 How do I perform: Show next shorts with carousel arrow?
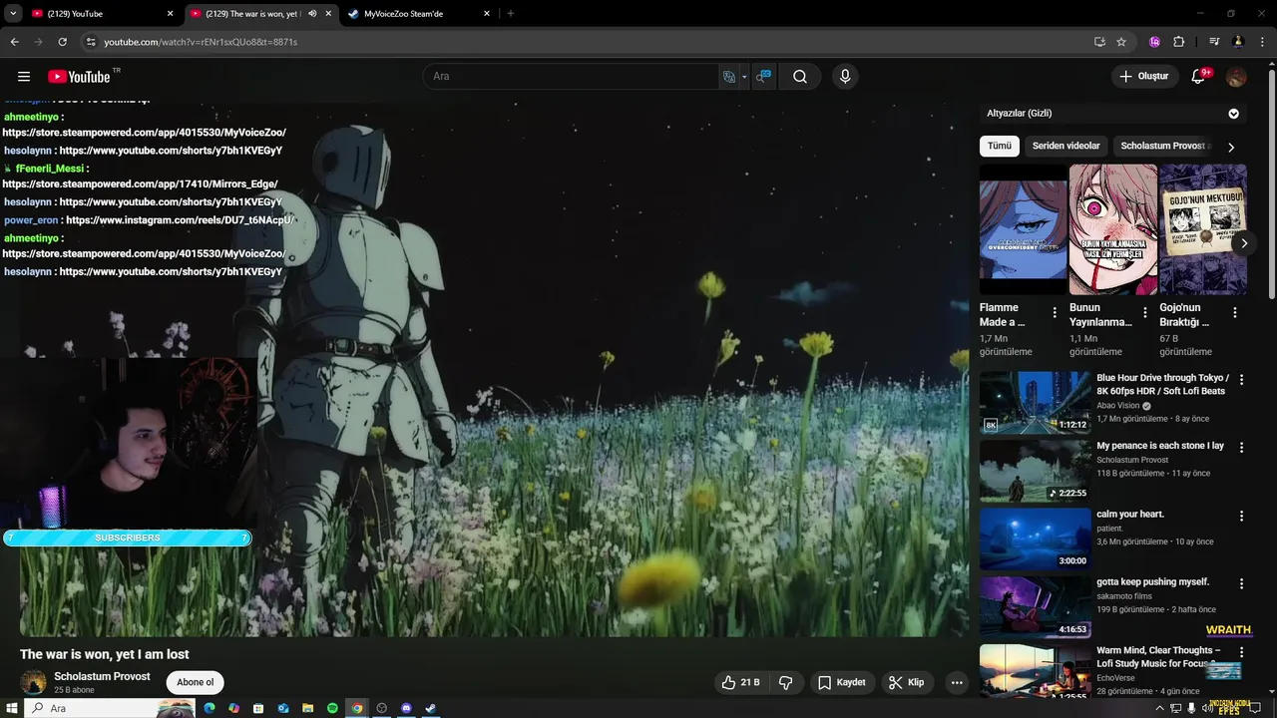click(1244, 242)
